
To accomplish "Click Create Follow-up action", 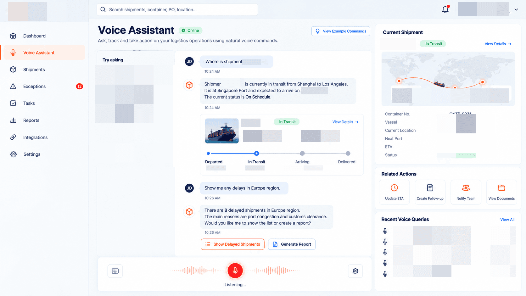I will (x=430, y=192).
